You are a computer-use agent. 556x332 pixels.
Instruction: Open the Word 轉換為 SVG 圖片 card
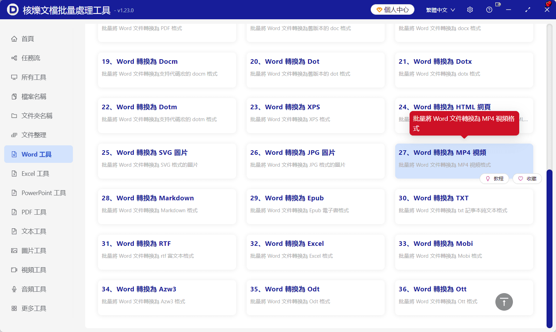tap(167, 161)
